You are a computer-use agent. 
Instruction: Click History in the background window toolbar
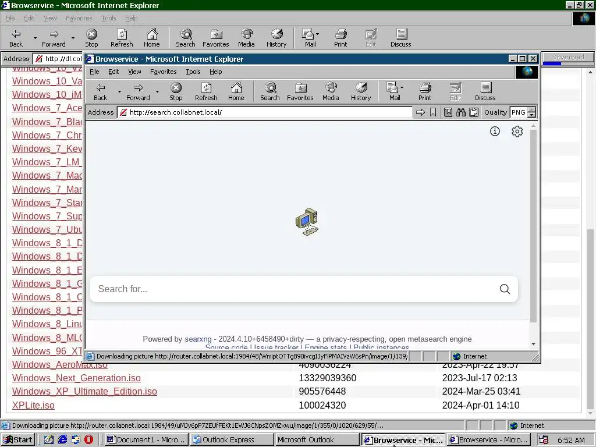276,38
